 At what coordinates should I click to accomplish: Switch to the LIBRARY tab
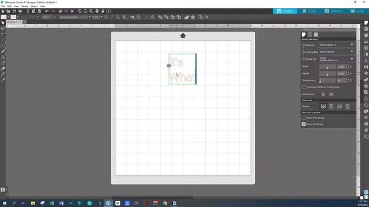[x=333, y=11]
